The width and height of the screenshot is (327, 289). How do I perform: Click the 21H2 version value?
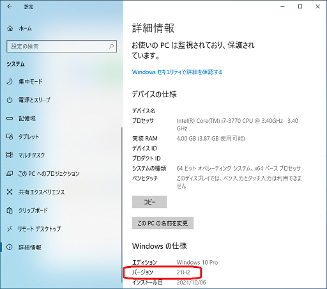(x=183, y=272)
